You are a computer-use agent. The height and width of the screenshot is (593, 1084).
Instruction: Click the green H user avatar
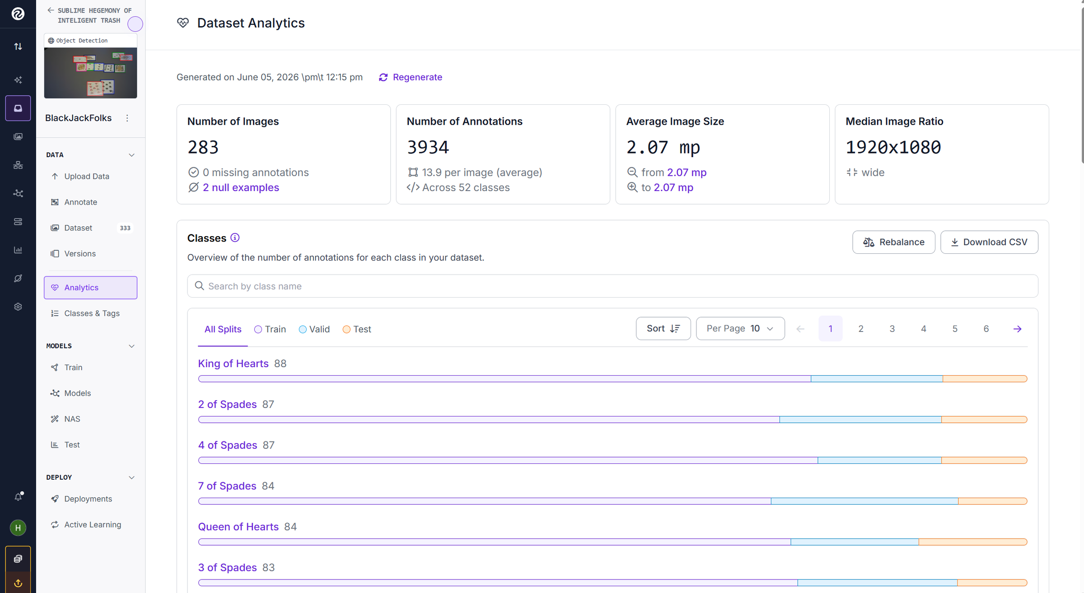pyautogui.click(x=18, y=528)
